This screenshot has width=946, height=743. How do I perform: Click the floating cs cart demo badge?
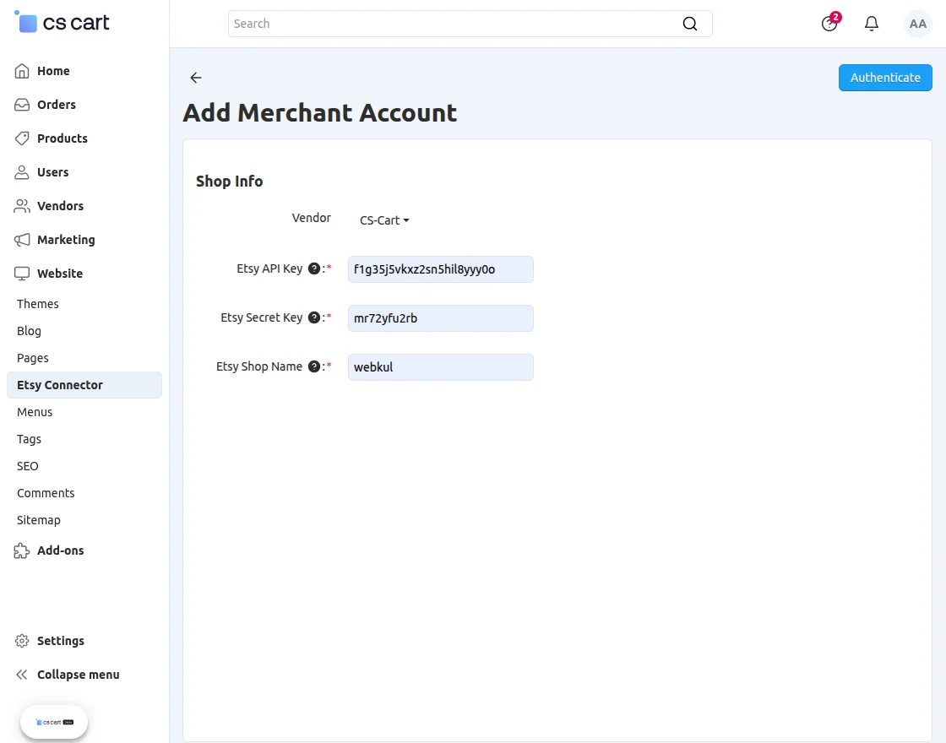pos(54,722)
